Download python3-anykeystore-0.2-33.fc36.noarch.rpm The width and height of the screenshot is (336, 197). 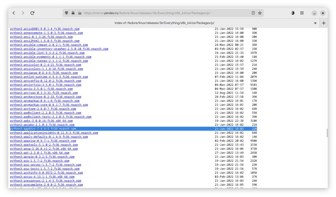45,97
